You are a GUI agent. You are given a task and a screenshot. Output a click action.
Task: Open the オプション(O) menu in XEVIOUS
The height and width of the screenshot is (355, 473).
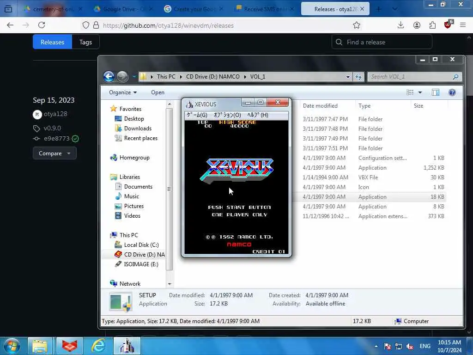(227, 115)
